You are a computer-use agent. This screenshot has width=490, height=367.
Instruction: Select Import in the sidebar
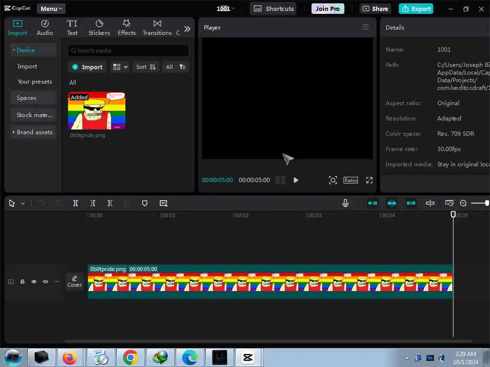click(27, 66)
